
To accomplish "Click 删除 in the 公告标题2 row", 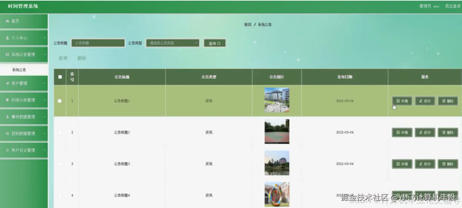I will 448,132.
